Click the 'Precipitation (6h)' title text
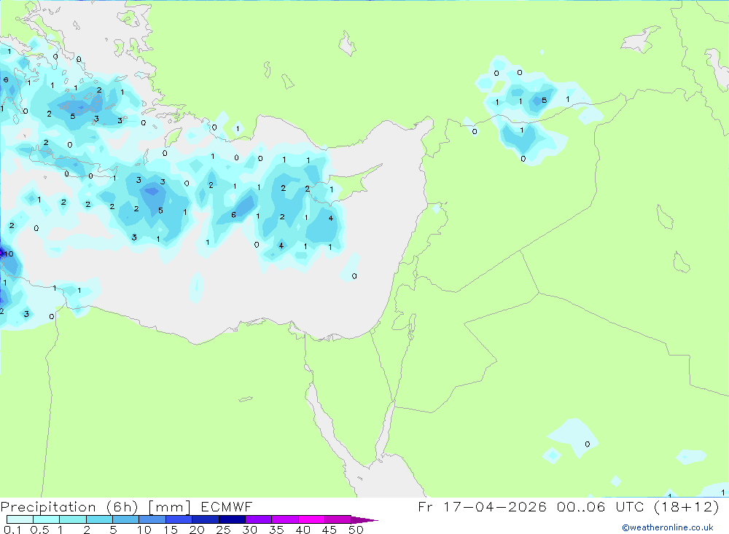The width and height of the screenshot is (729, 534). (x=69, y=507)
